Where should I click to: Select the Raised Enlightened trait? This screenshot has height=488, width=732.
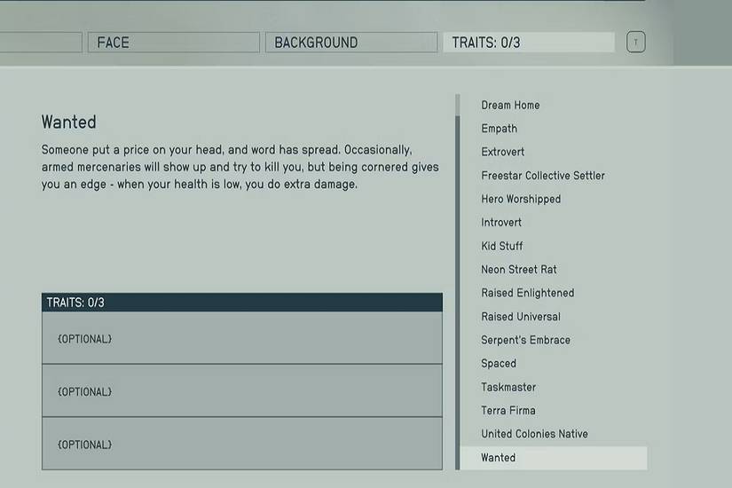click(528, 293)
